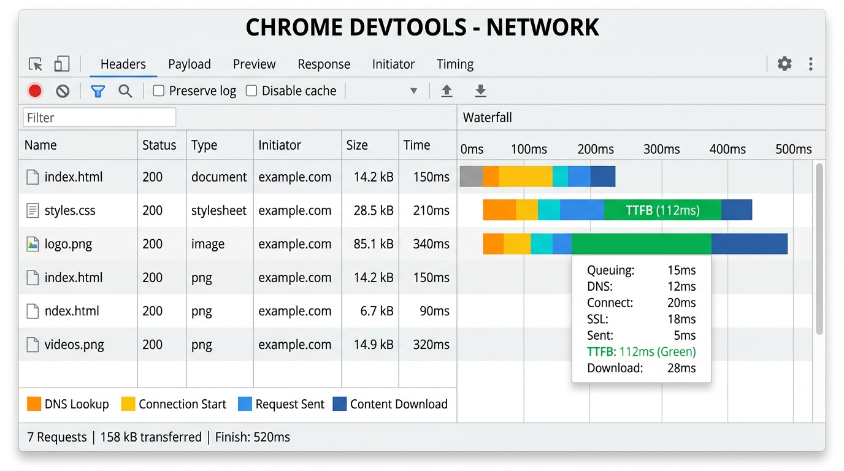Switch to the Response tab

tap(324, 64)
